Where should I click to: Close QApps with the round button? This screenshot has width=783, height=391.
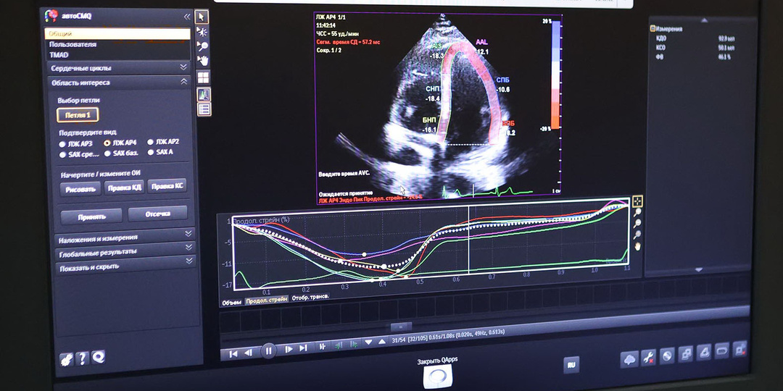437,377
